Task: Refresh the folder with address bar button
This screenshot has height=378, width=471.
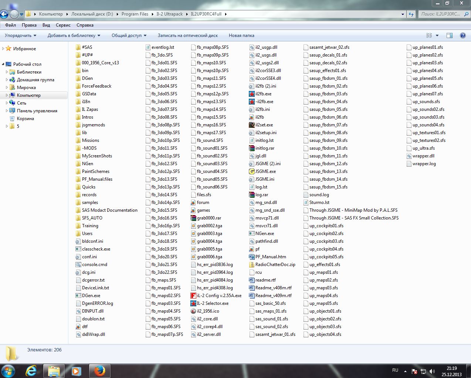Action: pyautogui.click(x=411, y=14)
